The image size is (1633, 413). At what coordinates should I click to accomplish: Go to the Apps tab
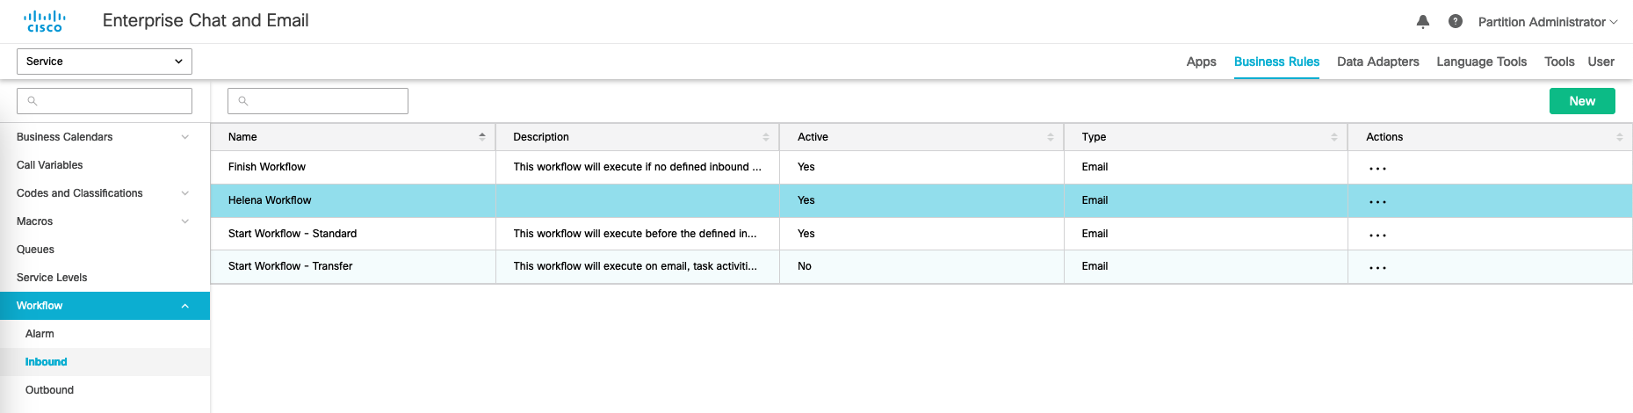click(x=1201, y=62)
